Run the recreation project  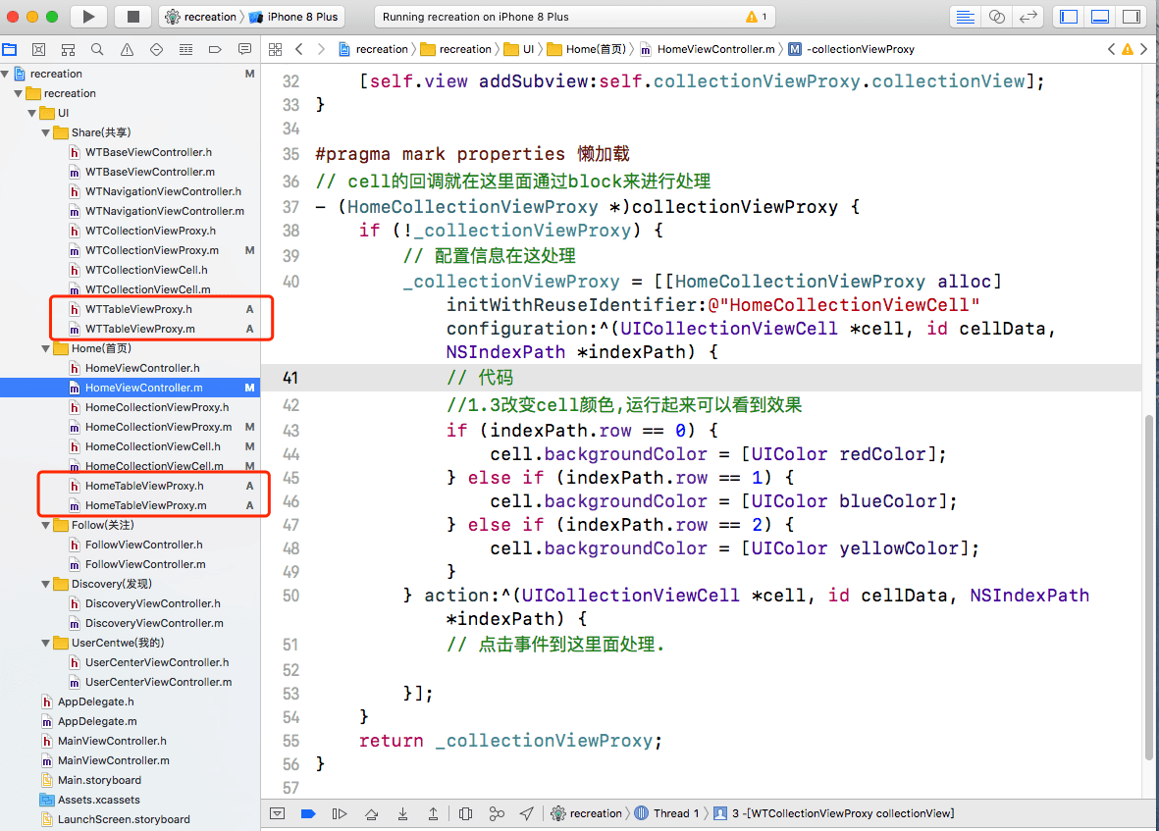pos(88,17)
